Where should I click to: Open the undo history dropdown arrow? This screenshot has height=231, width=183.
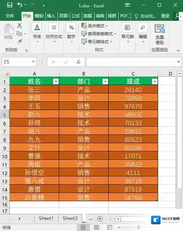coord(25,5)
